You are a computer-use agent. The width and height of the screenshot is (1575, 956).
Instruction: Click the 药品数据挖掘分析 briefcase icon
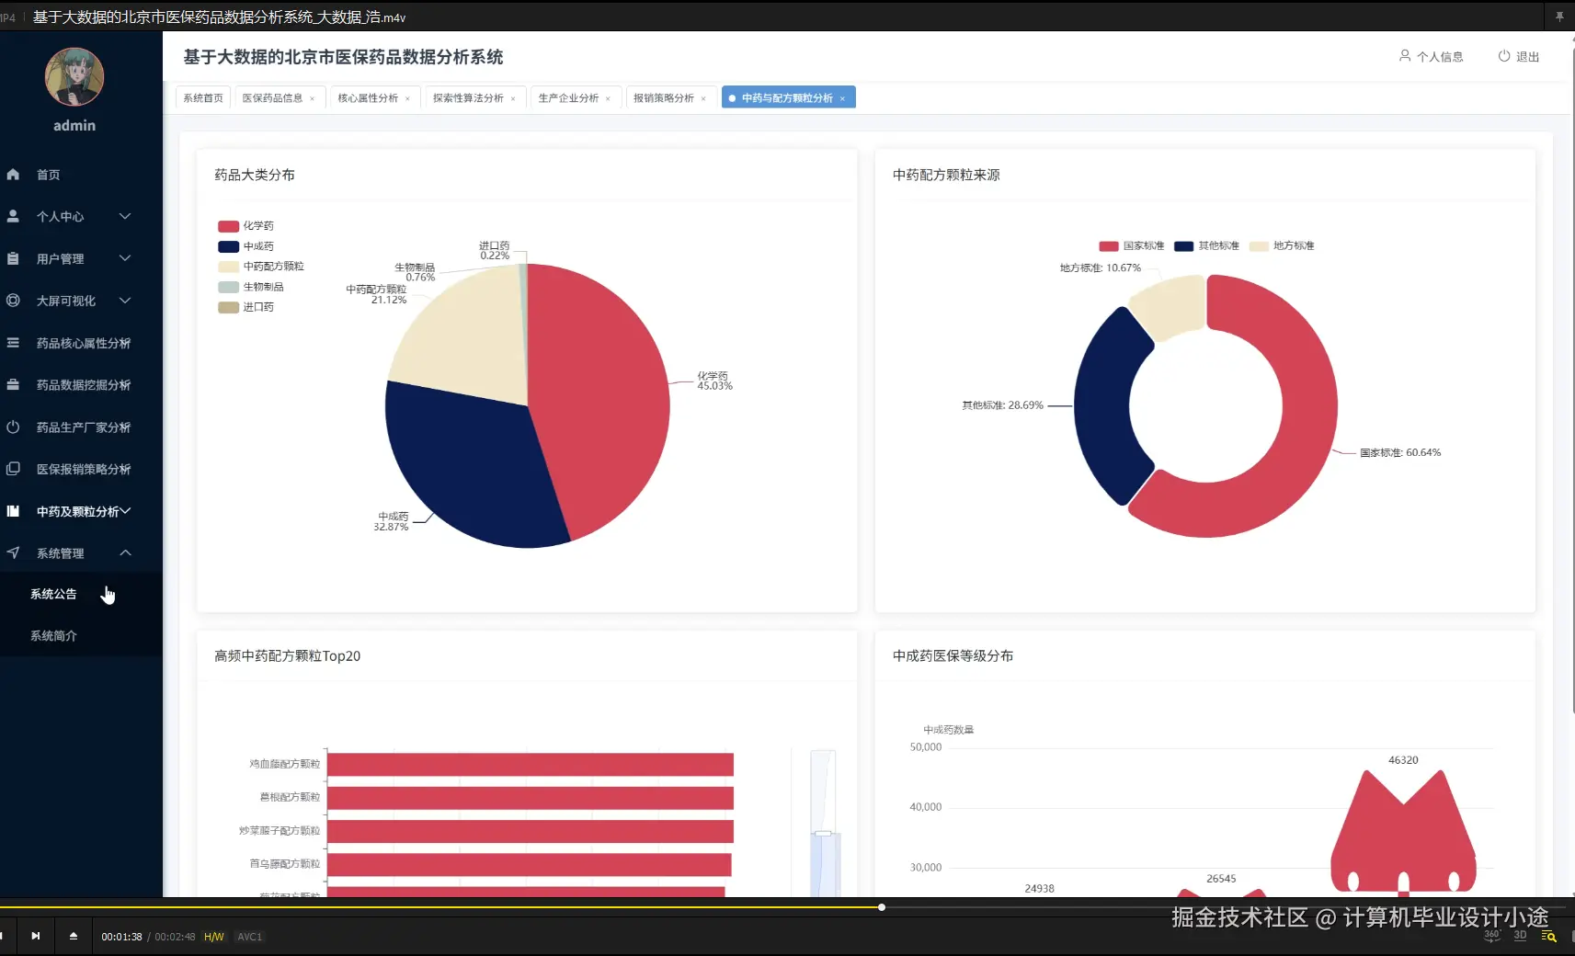pos(13,384)
